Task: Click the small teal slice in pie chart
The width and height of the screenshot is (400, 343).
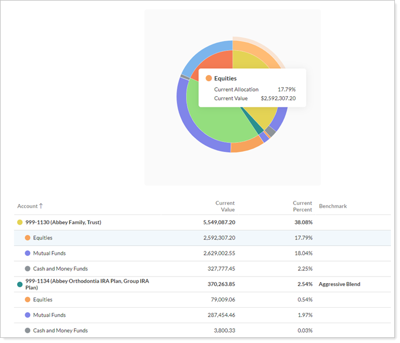Action: [259, 131]
